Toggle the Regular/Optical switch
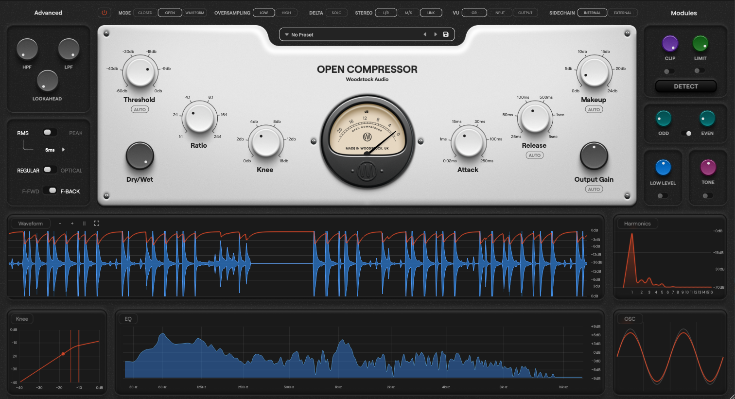 pos(49,170)
